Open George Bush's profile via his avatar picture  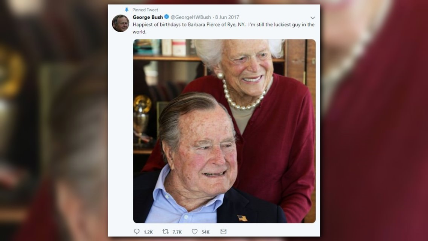click(121, 23)
